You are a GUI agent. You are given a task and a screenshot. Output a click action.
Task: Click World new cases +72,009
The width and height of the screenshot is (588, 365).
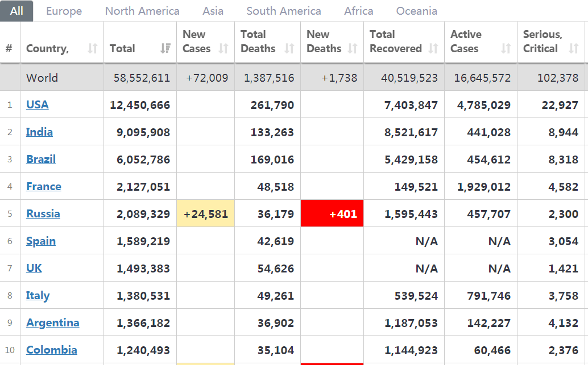click(x=207, y=78)
